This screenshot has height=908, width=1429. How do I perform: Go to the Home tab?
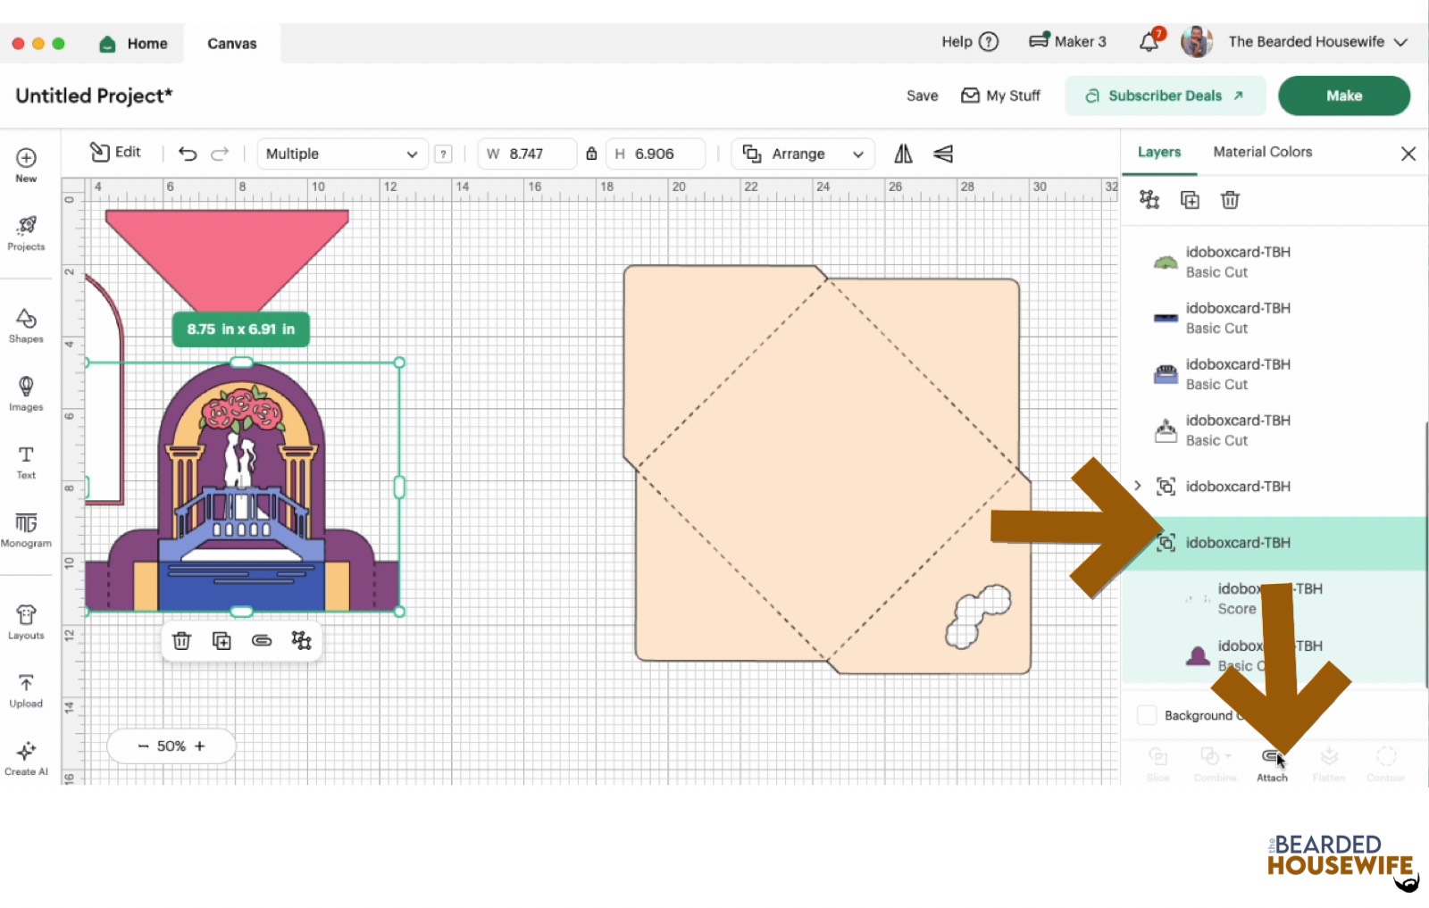134,43
